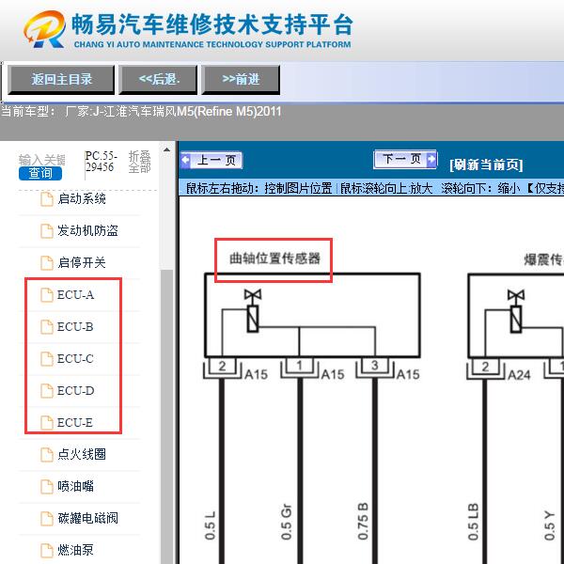
Task: Select the ECU-B diagram entry
Action: tap(75, 327)
